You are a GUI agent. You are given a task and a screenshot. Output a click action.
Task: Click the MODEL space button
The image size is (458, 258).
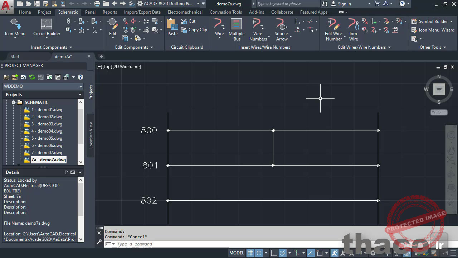[x=237, y=253]
